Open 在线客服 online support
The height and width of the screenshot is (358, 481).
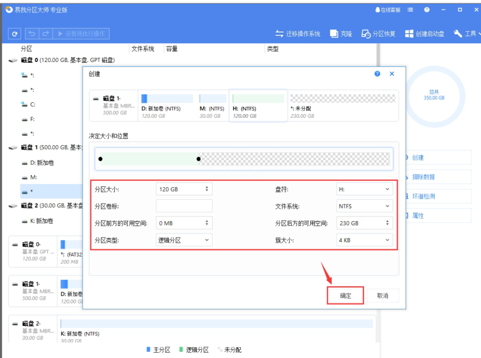(387, 10)
